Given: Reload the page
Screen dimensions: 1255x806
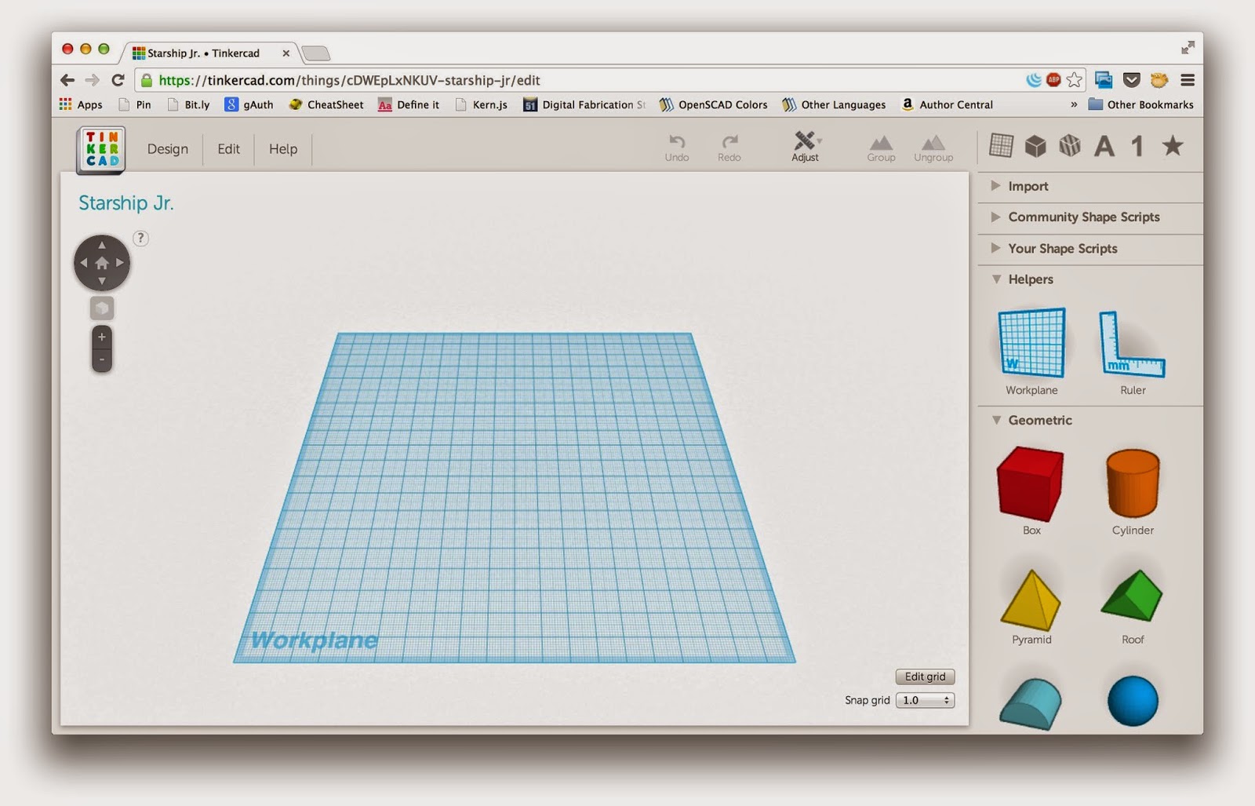Looking at the screenshot, I should (118, 80).
